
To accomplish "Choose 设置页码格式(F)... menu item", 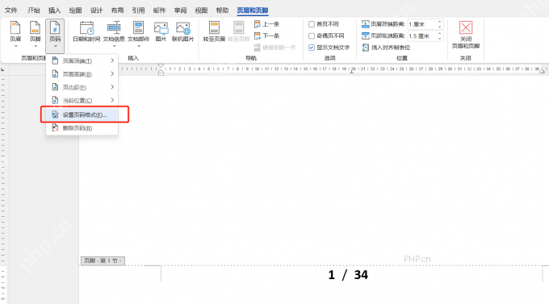I will pos(82,115).
